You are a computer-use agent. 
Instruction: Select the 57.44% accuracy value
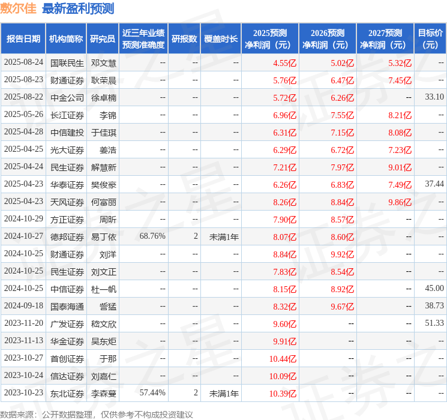click(152, 392)
